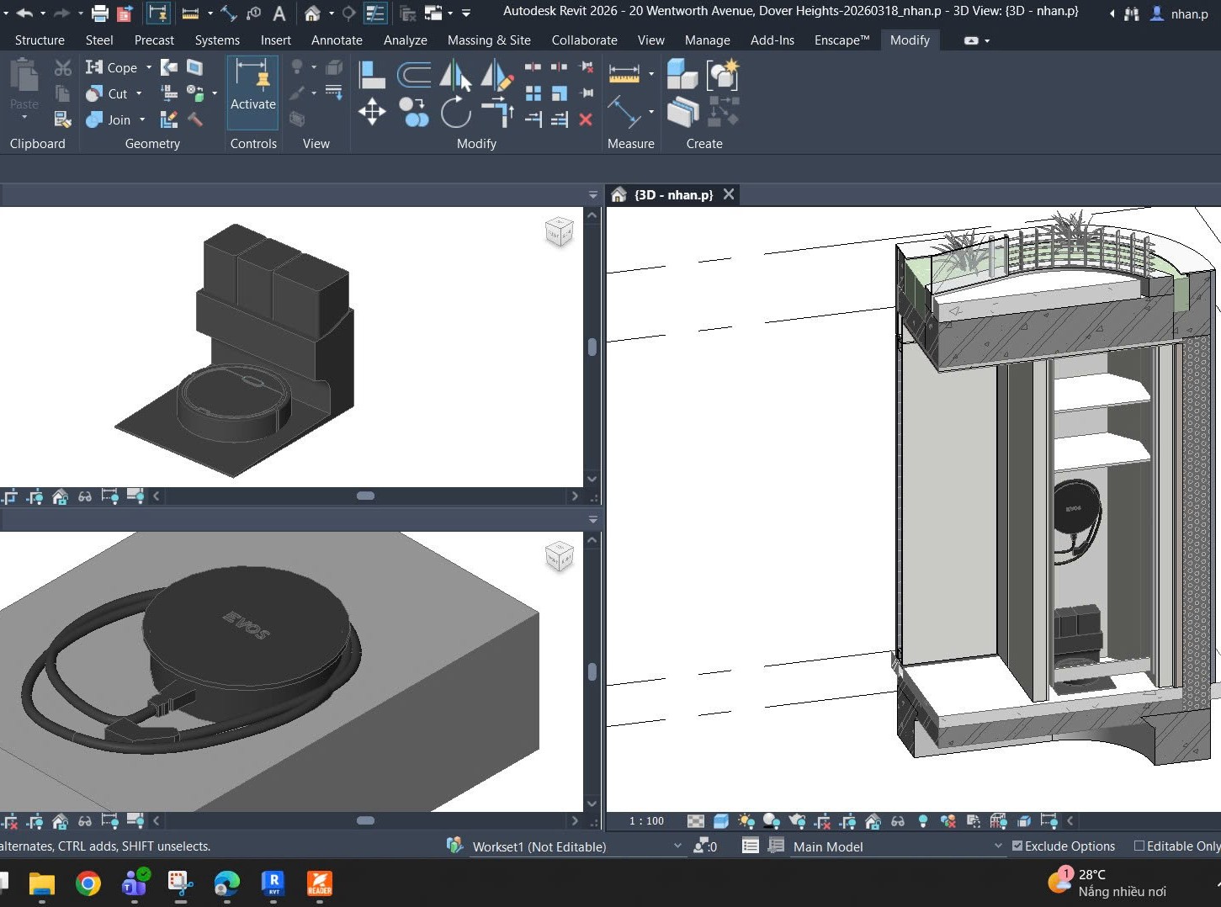Uncheck the Exclude Options checkbox
Viewport: 1221px width, 907px height.
tap(1017, 846)
